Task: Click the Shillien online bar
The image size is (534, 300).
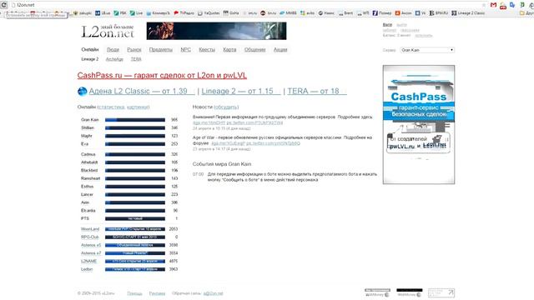Action: tap(135, 127)
